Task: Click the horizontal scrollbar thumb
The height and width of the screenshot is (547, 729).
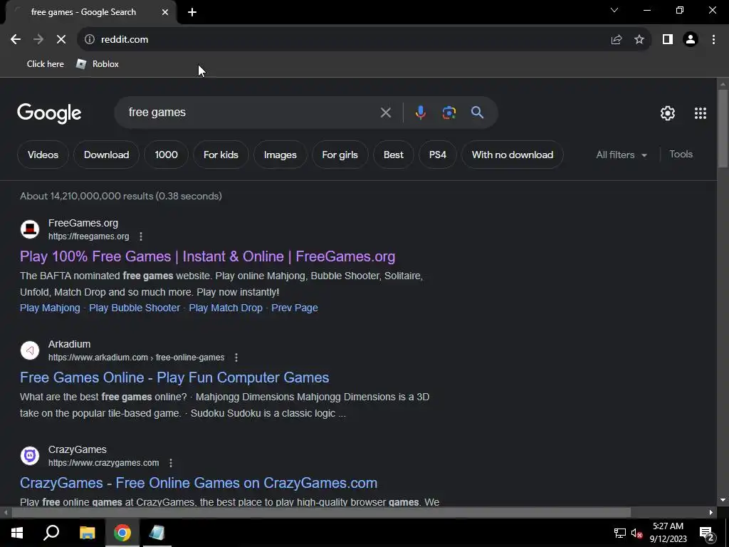Action: tap(321, 512)
